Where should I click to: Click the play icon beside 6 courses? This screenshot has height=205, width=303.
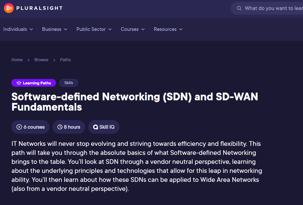click(19, 127)
